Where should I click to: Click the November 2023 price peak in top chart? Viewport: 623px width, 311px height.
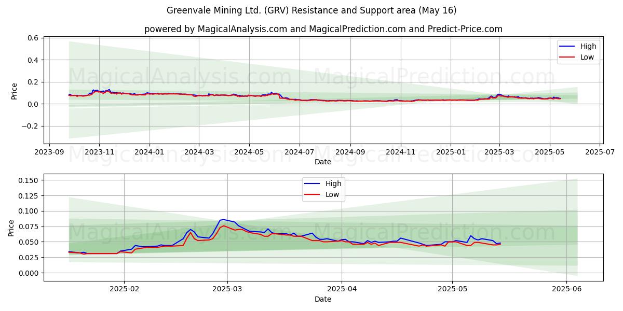coord(109,89)
